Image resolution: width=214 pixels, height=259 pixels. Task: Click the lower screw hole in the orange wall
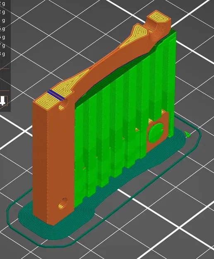63,203
